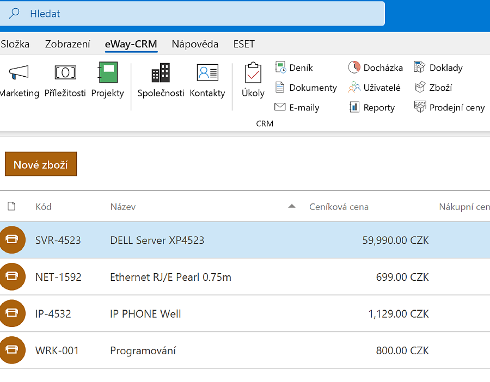This screenshot has width=490, height=382.
Task: Open the Nápověda tab
Action: (x=195, y=44)
